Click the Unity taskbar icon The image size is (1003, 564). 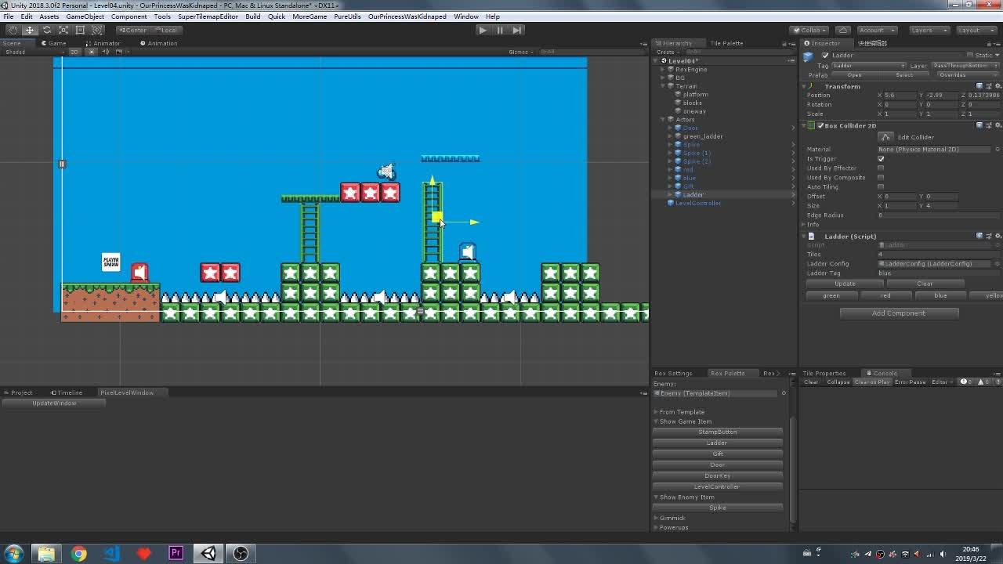tap(208, 554)
